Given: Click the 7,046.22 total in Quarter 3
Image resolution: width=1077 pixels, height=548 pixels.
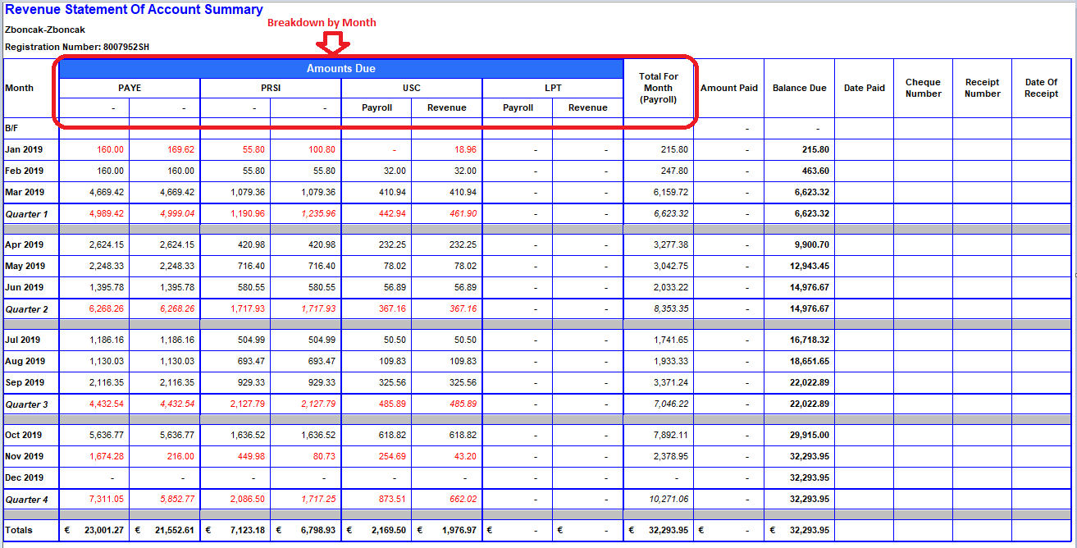Looking at the screenshot, I should pyautogui.click(x=671, y=404).
